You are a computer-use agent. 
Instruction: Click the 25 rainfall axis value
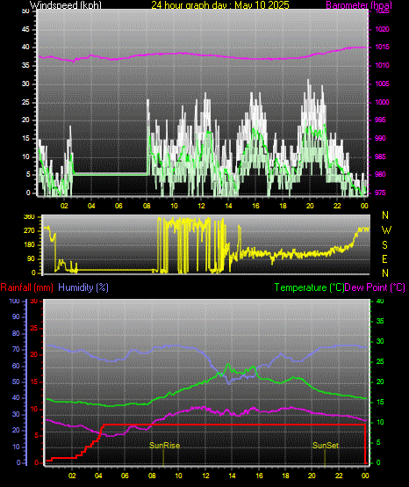34,328
